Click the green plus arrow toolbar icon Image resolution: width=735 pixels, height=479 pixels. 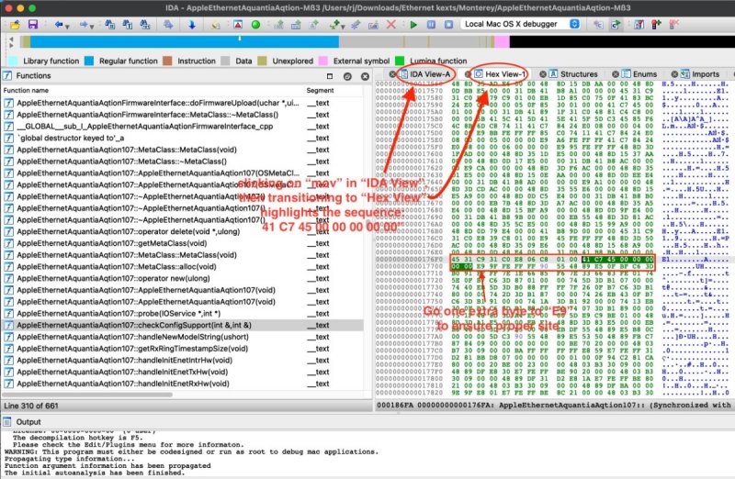coord(334,25)
